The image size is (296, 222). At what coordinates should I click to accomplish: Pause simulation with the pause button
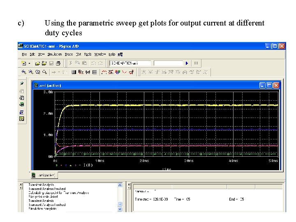tap(196, 63)
